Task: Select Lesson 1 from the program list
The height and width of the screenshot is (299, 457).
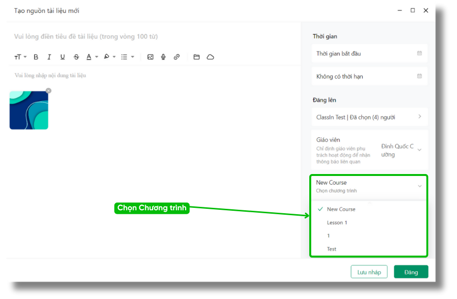Action: 337,223
